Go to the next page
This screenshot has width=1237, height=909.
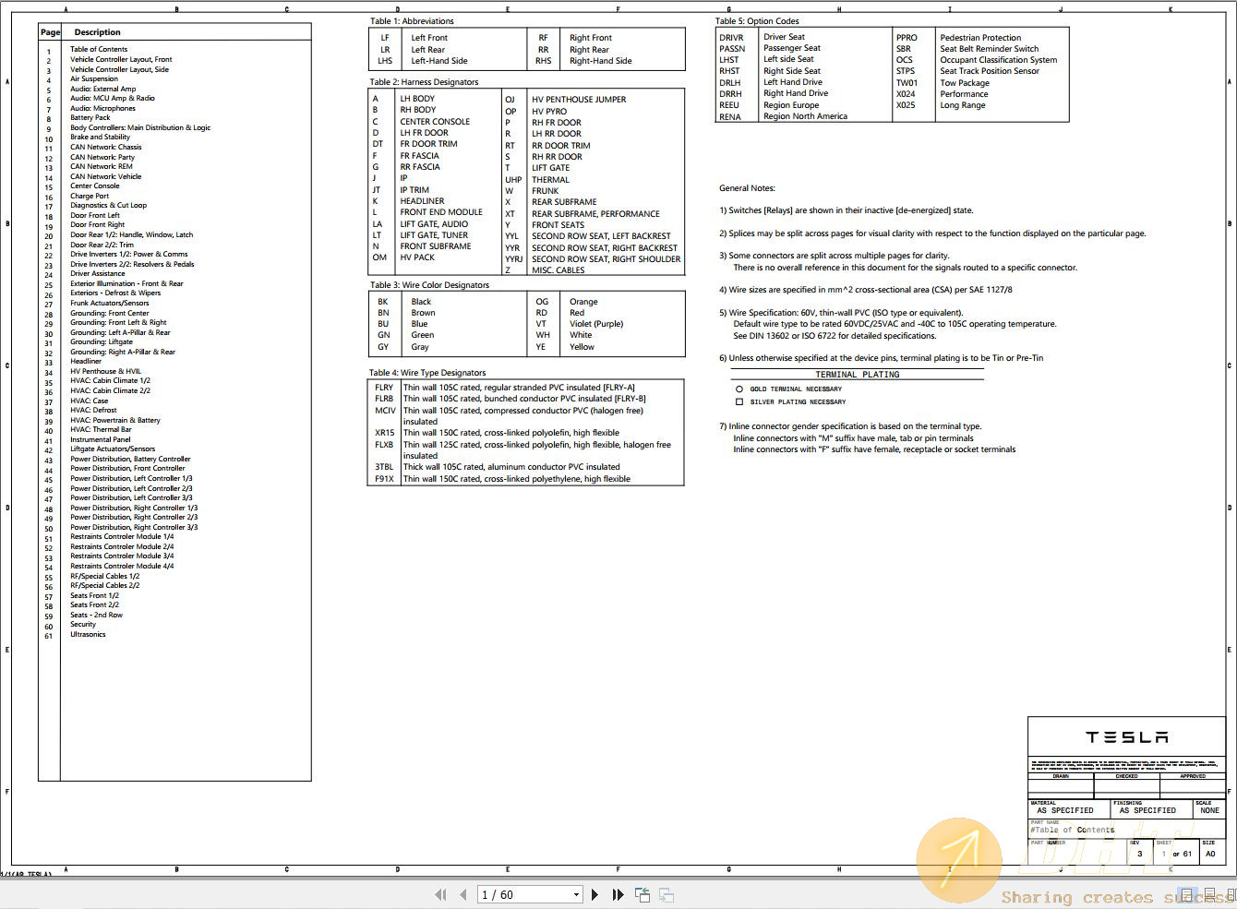point(594,894)
